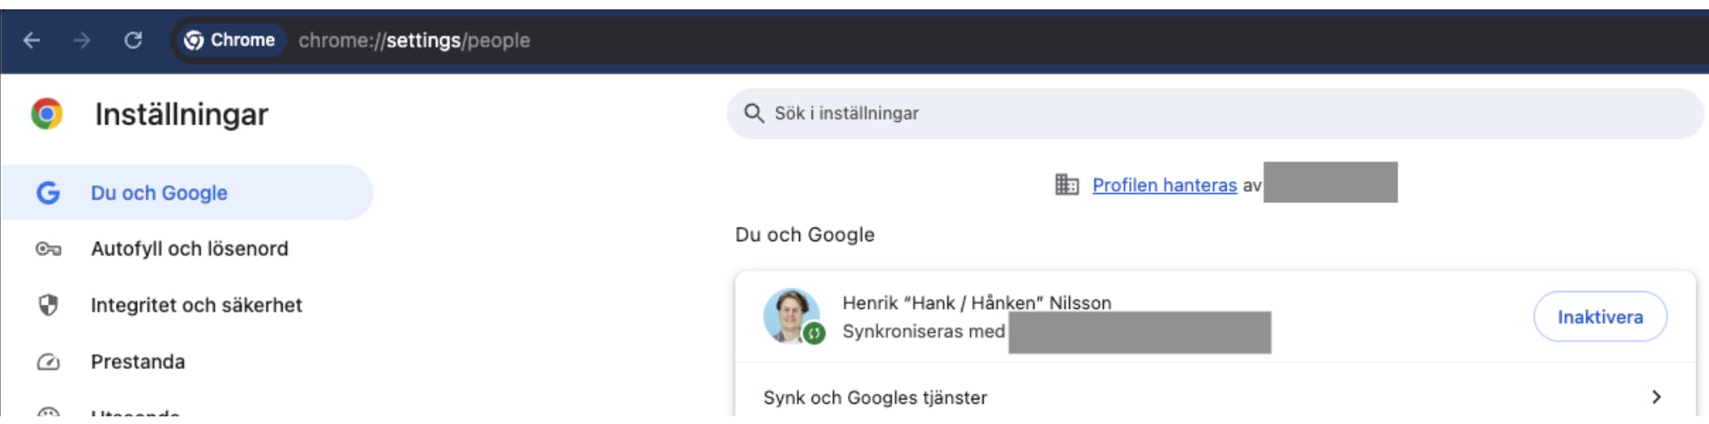1709x424 pixels.
Task: Open the Du och Google section
Action: pos(159,193)
